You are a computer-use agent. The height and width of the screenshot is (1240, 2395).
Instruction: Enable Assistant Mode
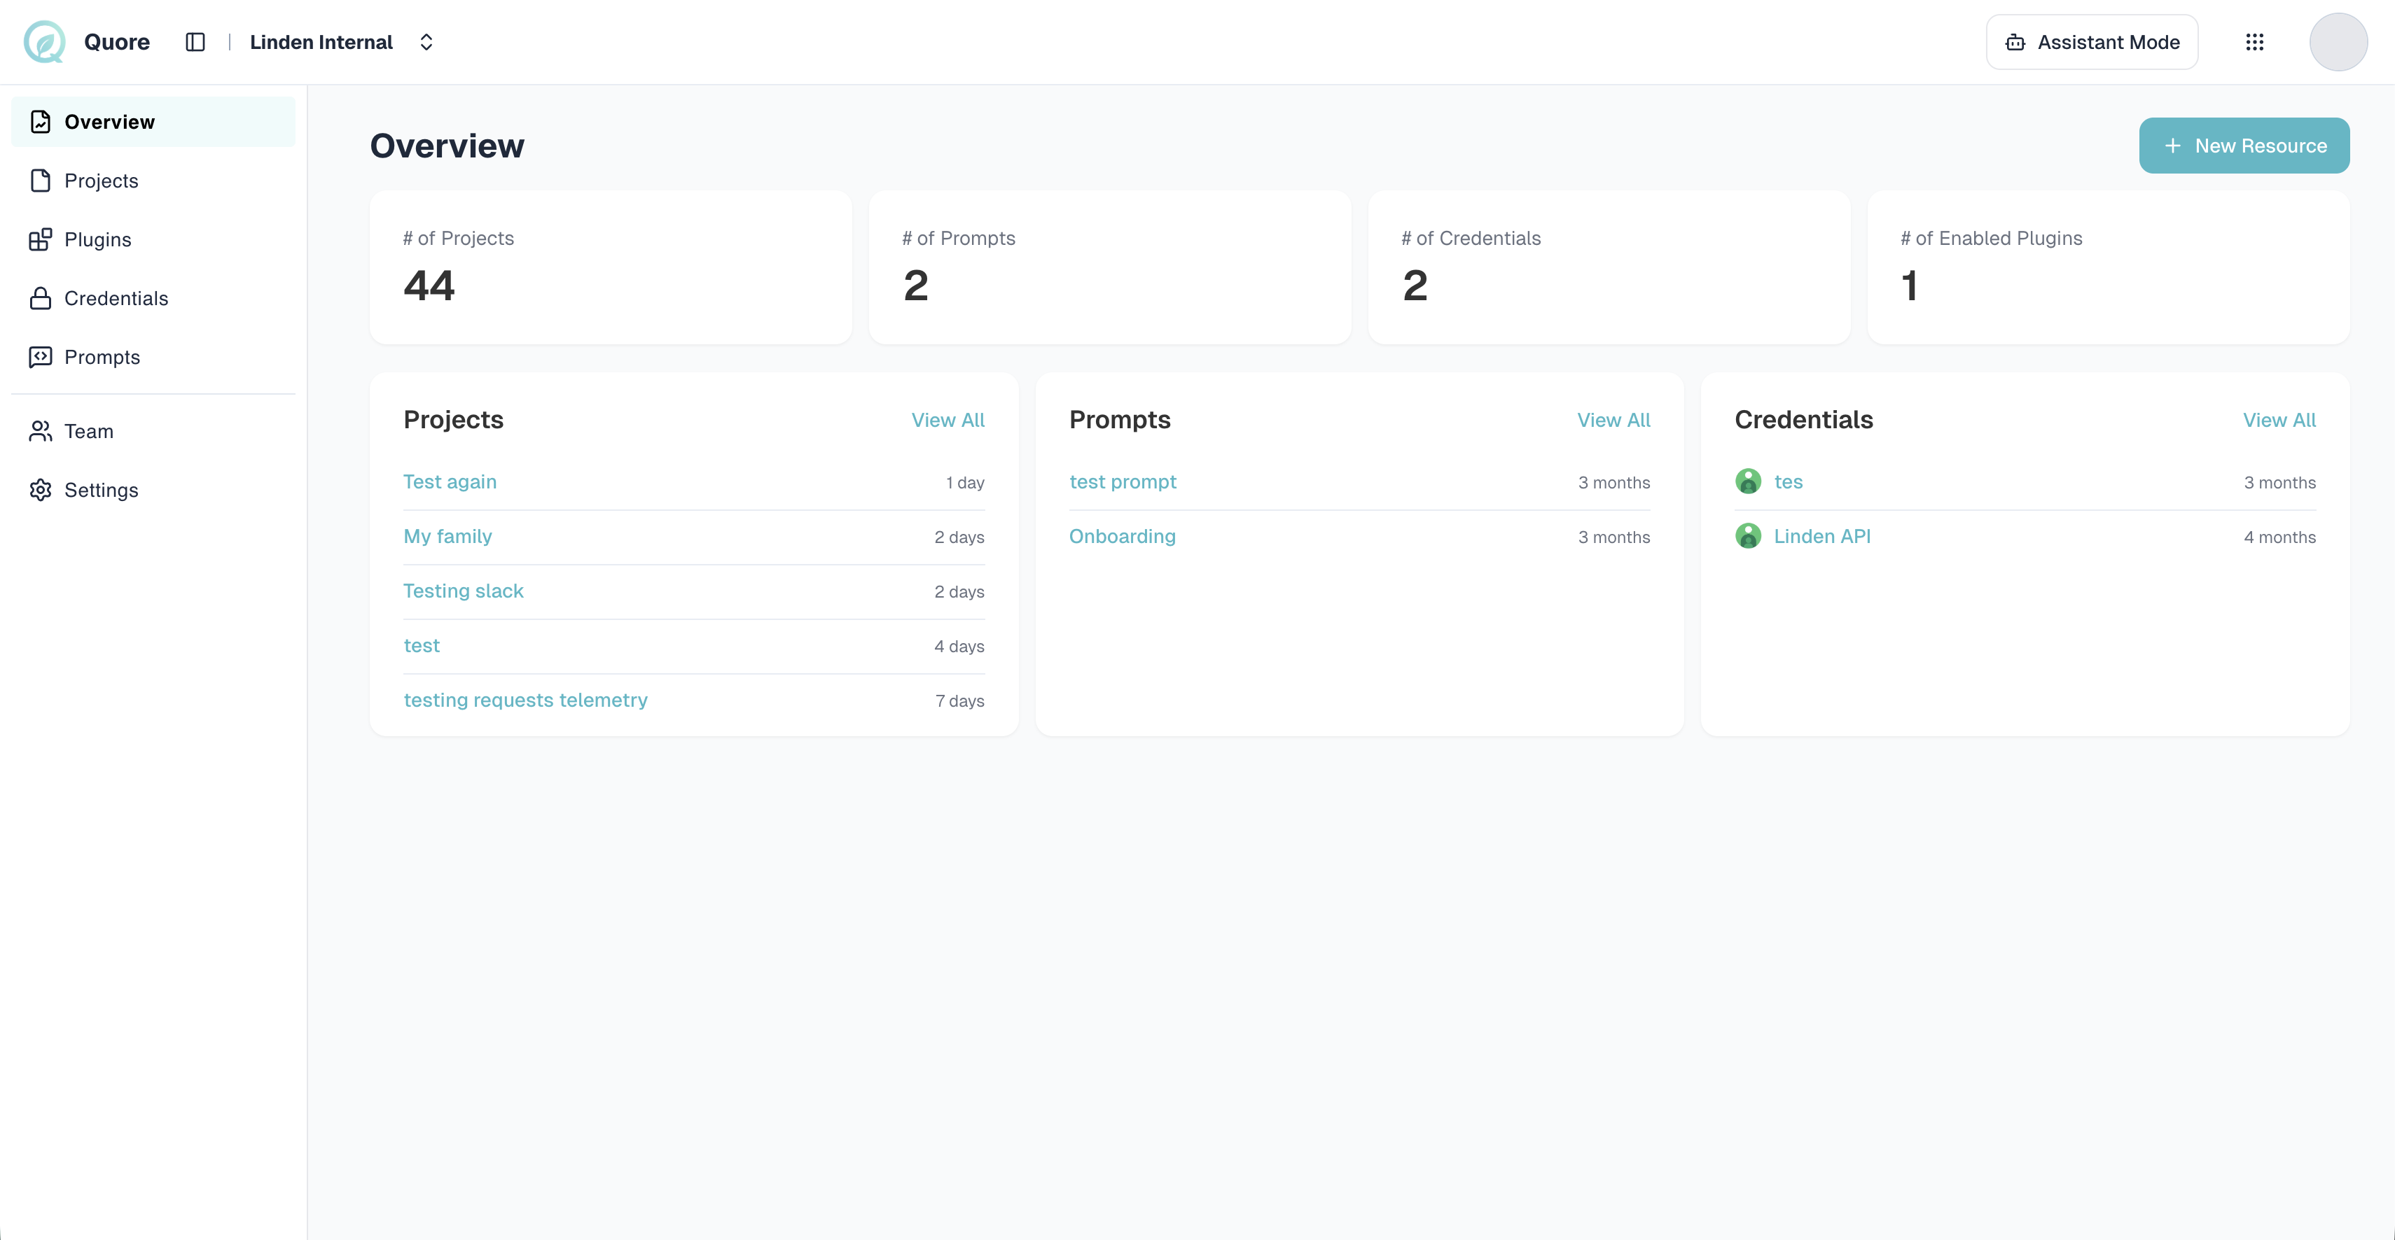(2092, 42)
